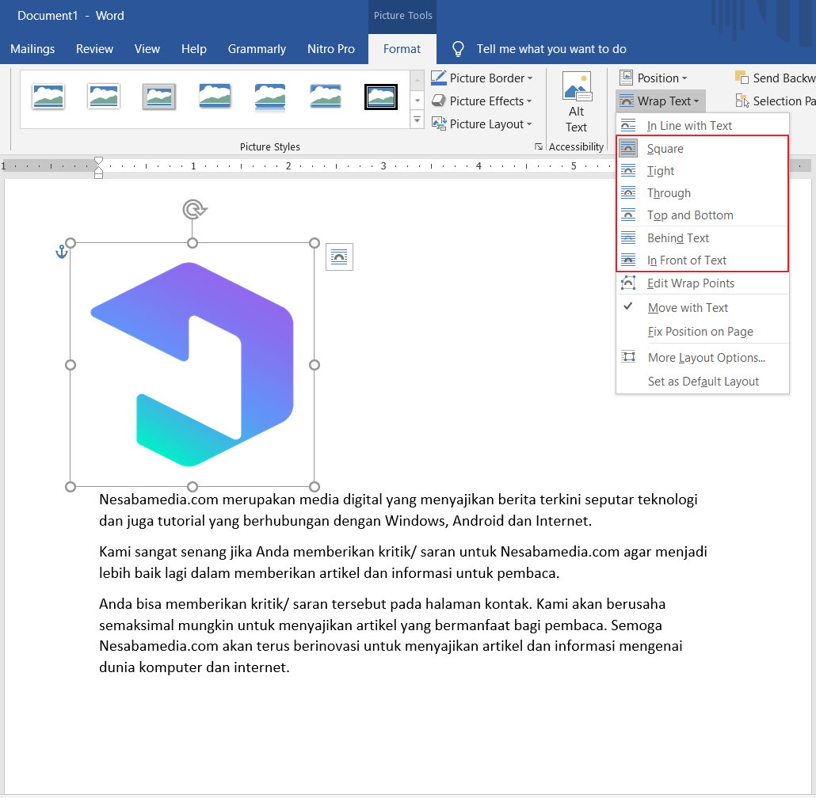The image size is (816, 798).
Task: Click the Edit Wrap Points icon
Action: (x=628, y=283)
